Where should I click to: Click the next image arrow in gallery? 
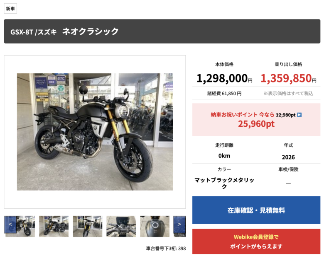pos(179,224)
